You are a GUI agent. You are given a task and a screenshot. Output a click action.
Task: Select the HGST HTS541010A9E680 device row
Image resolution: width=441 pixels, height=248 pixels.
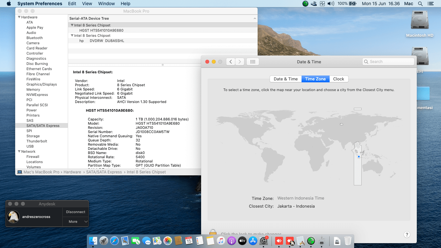point(163,30)
